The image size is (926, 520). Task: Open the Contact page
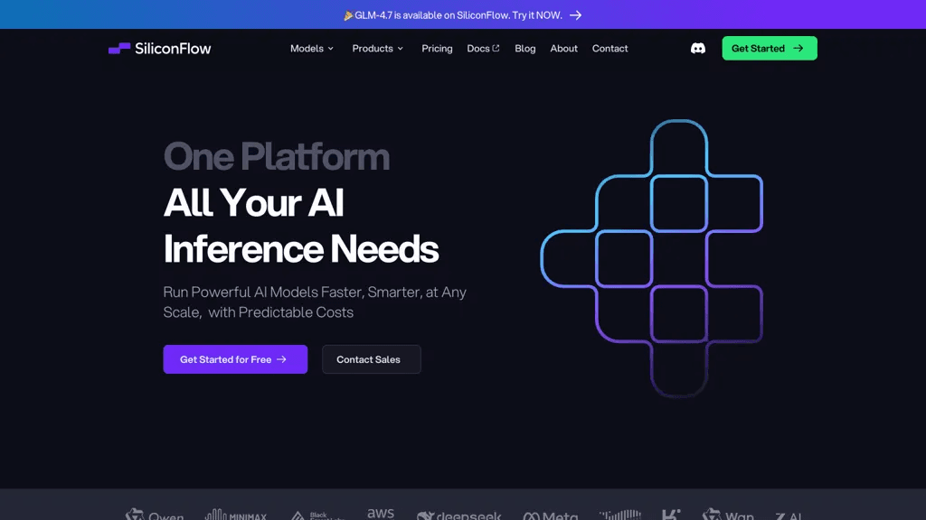pos(610,49)
